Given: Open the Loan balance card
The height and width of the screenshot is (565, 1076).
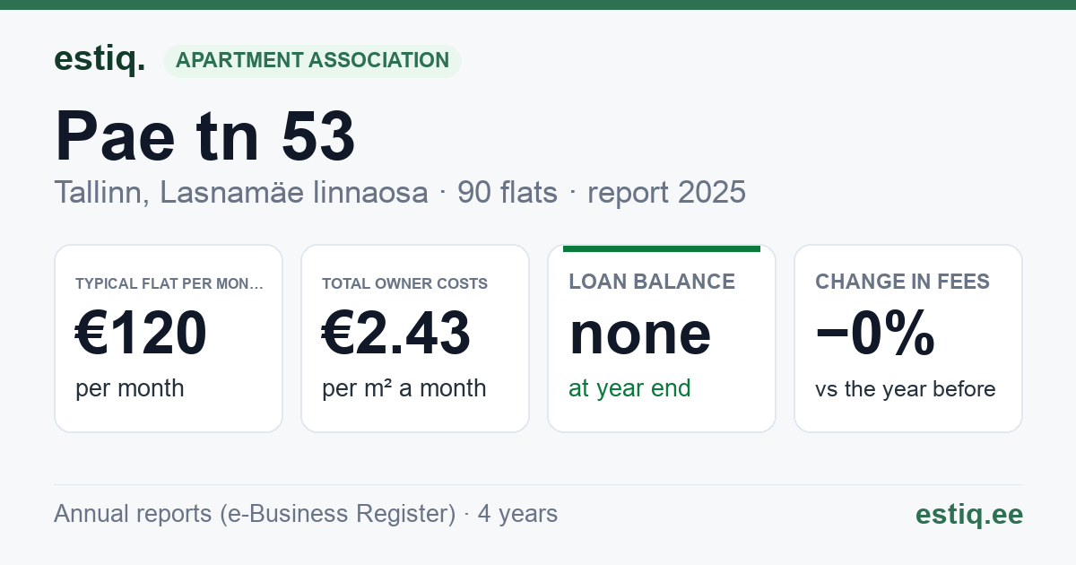Looking at the screenshot, I should tap(662, 338).
